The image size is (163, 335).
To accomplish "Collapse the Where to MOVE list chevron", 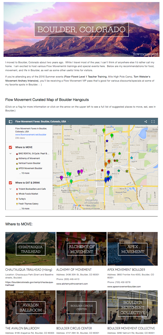I will (x=10, y=154).
